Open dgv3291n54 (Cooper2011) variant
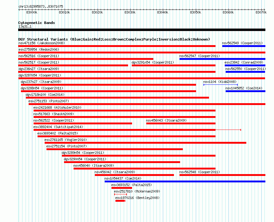The image size is (274, 222). [x=153, y=62]
